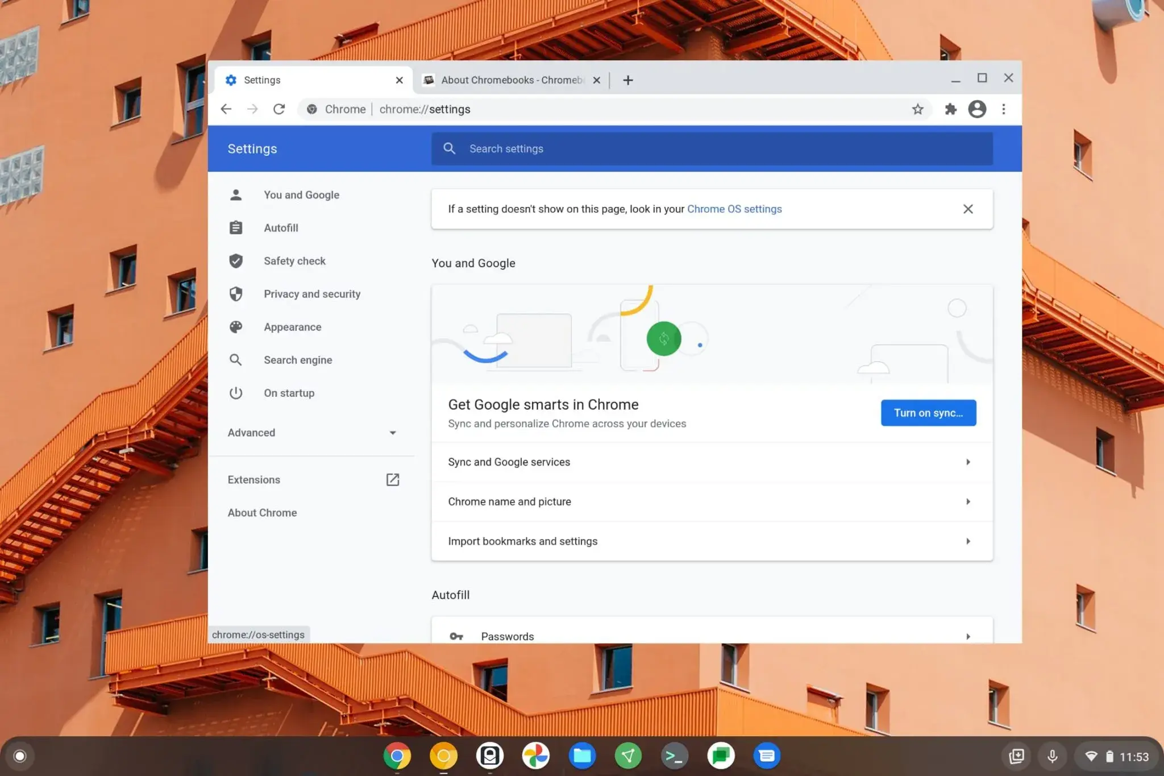Launch Chrome from the shelf

click(x=397, y=756)
